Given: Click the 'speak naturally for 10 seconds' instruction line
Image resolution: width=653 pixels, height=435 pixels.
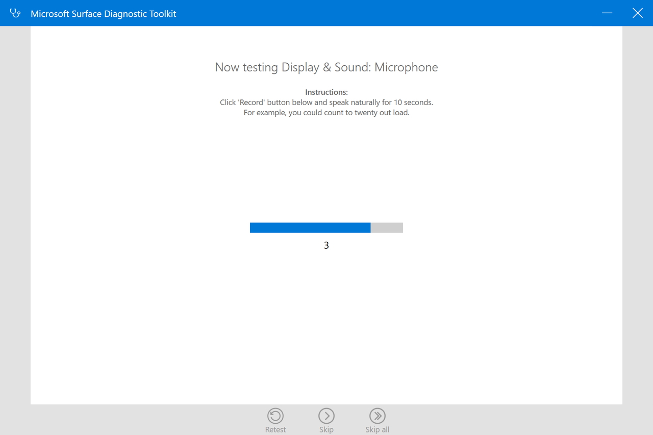Looking at the screenshot, I should [326, 103].
